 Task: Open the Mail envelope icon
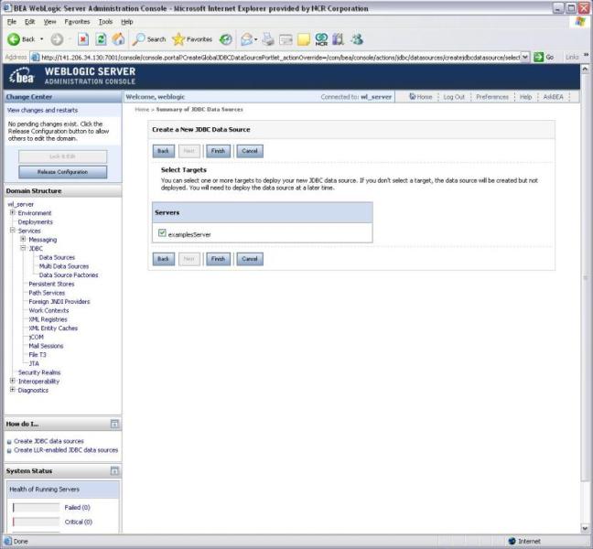(246, 39)
